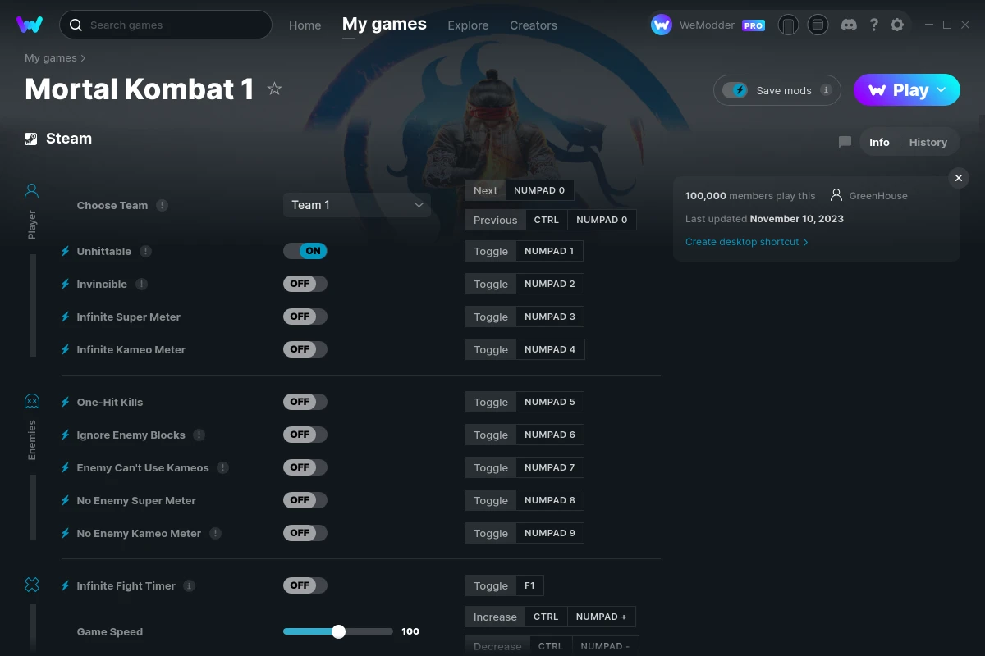985x656 pixels.
Task: Jump to the Enemies ghost category icon
Action: [32, 401]
